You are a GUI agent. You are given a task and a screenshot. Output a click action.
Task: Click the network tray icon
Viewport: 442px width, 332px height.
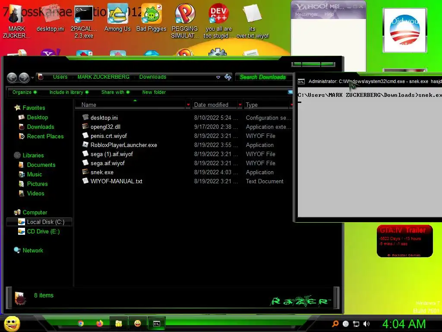point(356,324)
